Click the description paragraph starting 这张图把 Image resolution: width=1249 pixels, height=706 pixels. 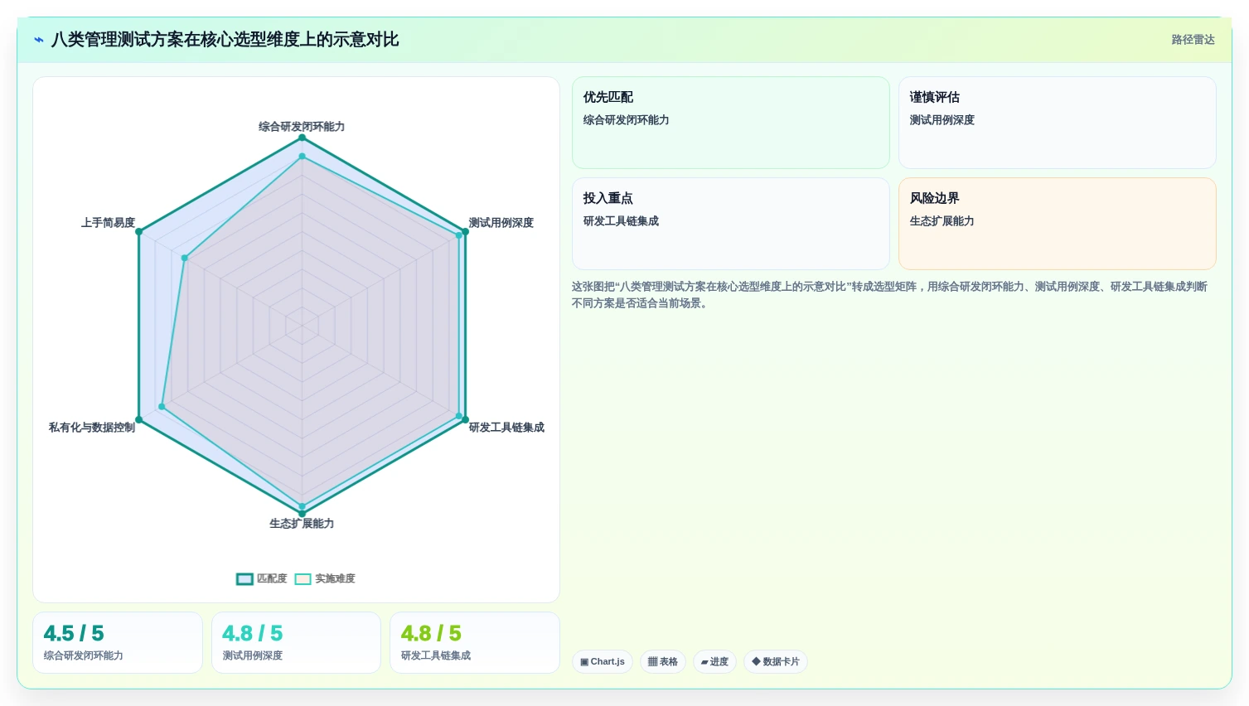(x=889, y=295)
